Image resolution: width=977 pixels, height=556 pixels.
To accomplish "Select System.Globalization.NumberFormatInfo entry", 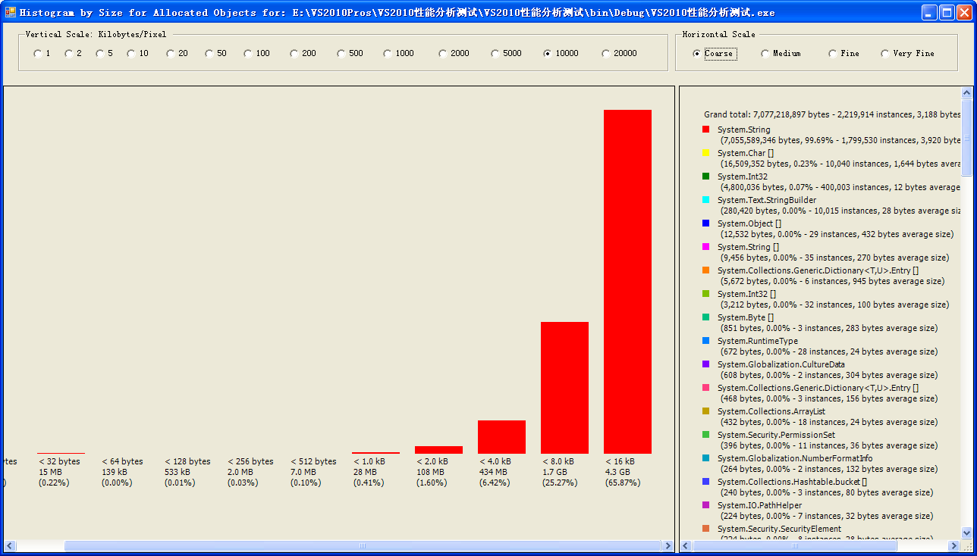I will [x=795, y=458].
